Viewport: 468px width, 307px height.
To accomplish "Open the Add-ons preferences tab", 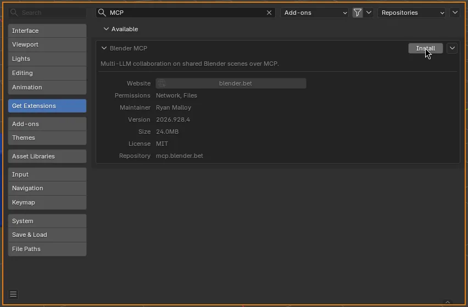I will (47, 124).
